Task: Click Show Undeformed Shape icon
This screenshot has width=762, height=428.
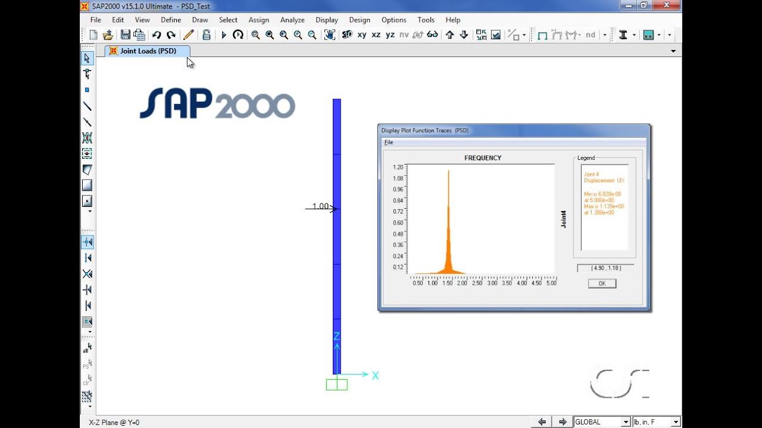Action: click(542, 35)
